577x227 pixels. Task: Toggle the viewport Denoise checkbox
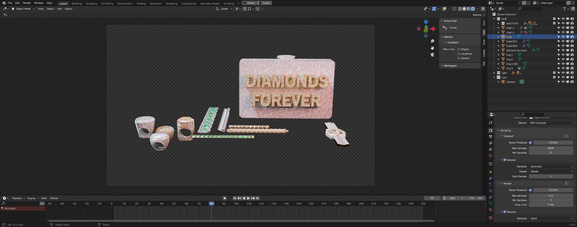tap(505, 160)
